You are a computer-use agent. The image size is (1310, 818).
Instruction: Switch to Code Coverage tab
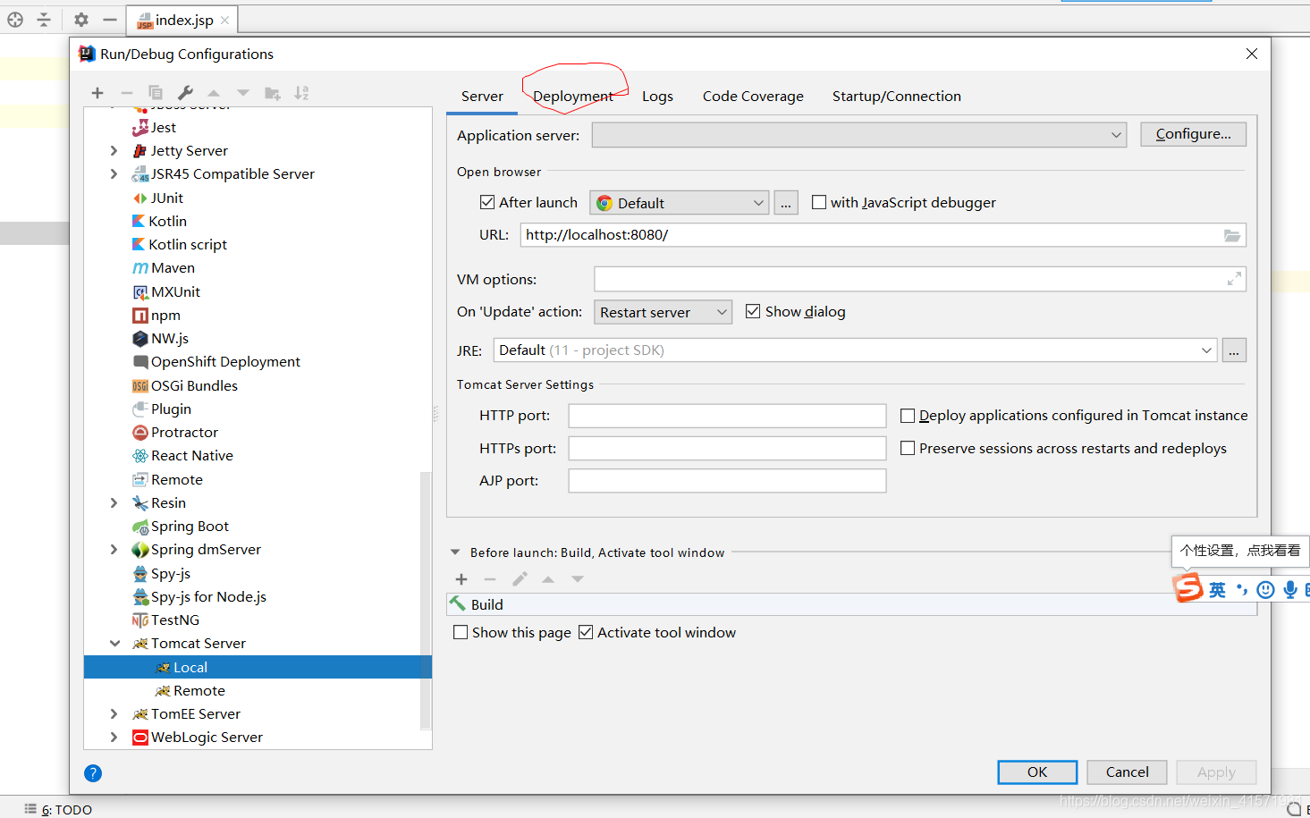click(x=753, y=96)
